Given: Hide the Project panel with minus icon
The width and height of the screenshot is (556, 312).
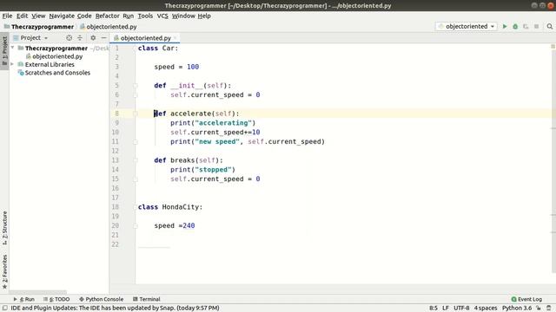Looking at the screenshot, I should point(103,38).
